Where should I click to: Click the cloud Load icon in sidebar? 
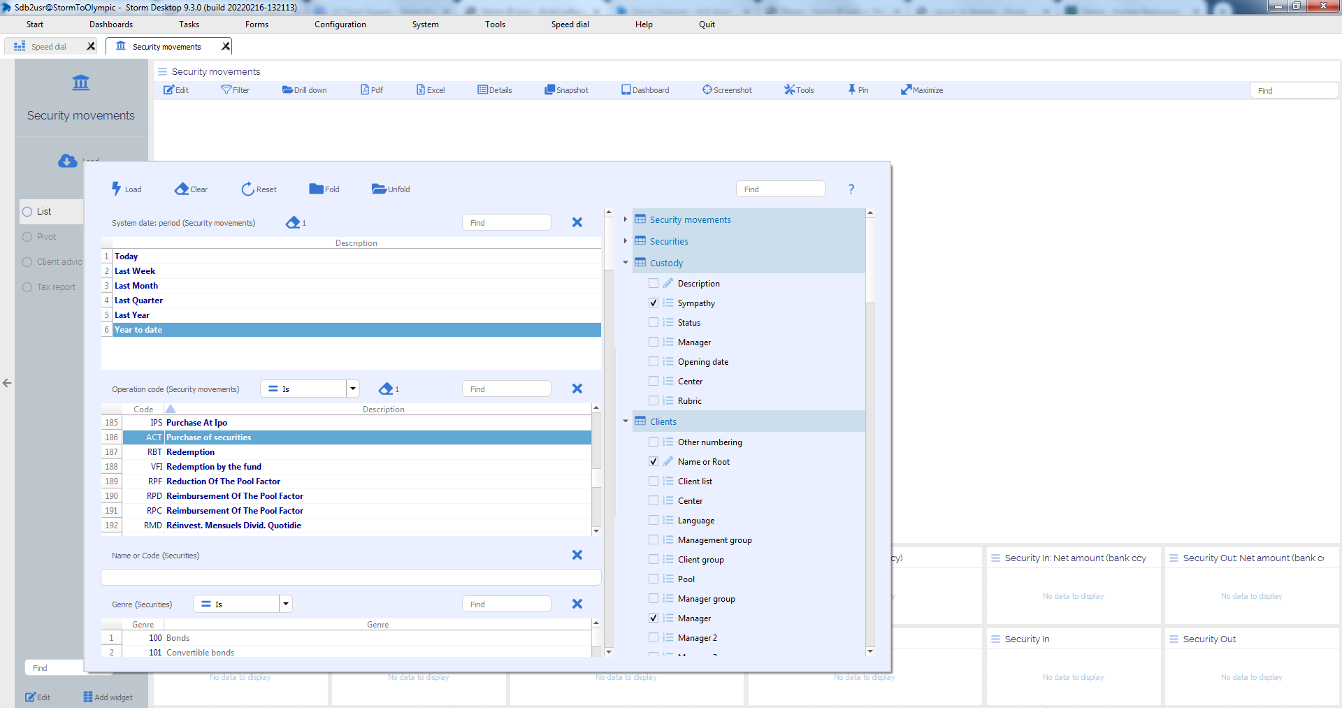pos(67,161)
